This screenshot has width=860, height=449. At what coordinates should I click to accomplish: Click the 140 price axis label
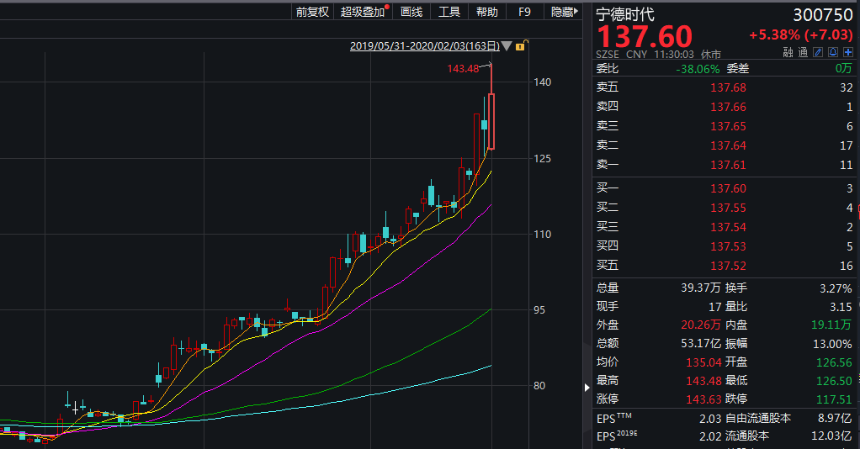point(543,82)
